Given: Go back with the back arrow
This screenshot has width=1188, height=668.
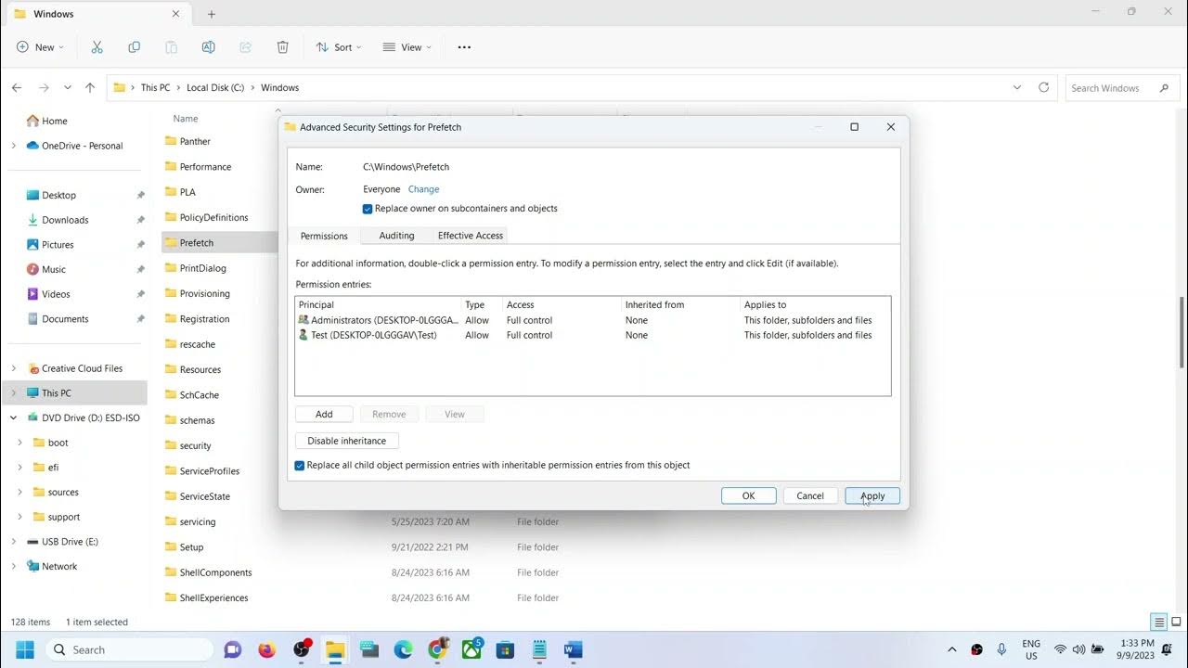Looking at the screenshot, I should point(17,87).
